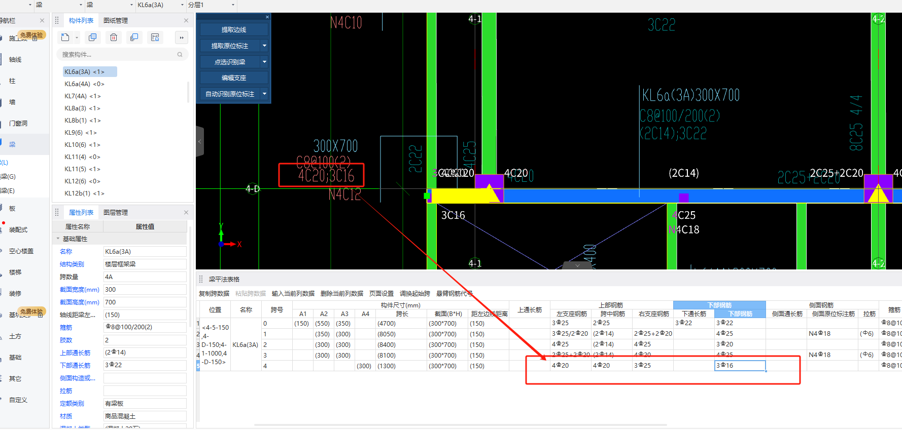Collapse the canvas bottom panel chevron
Screen dimensions: 902x430
click(x=577, y=265)
